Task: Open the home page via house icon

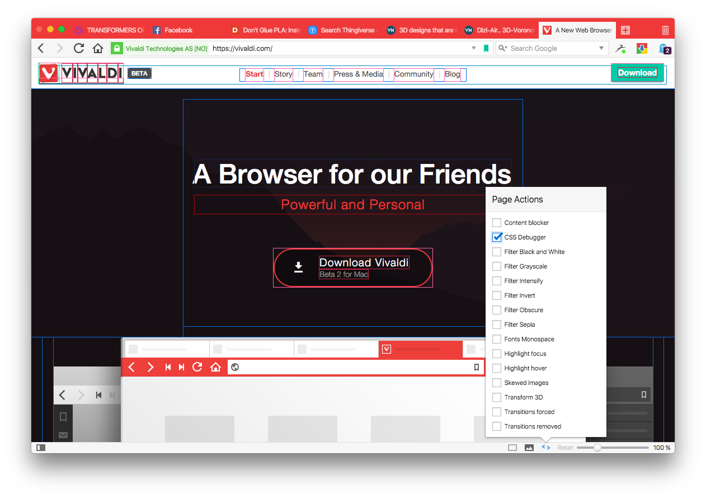Action: tap(98, 48)
